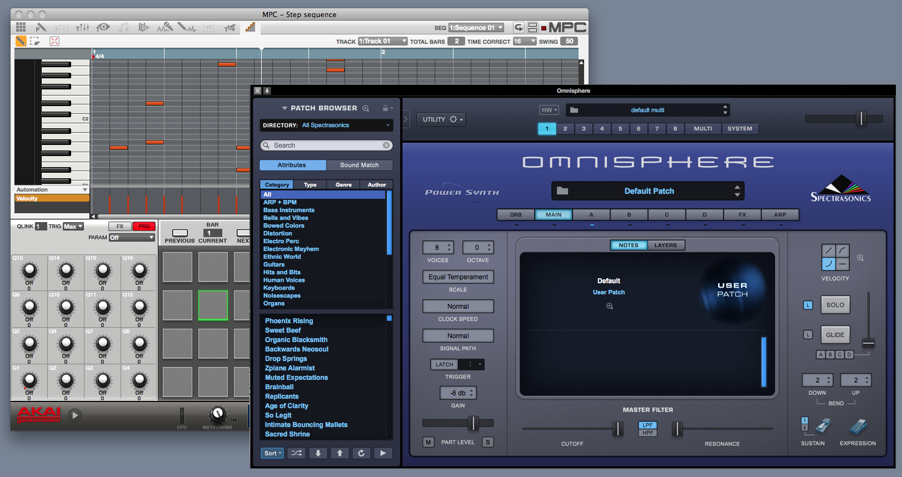This screenshot has width=902, height=477.
Task: Click the patch browser audition play button
Action: pyautogui.click(x=383, y=453)
